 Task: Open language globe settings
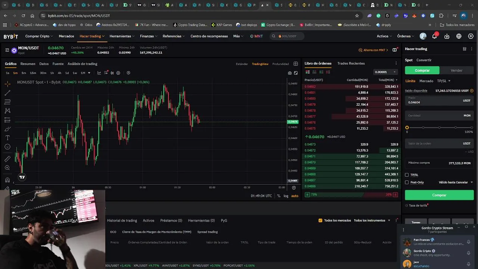[x=459, y=36]
